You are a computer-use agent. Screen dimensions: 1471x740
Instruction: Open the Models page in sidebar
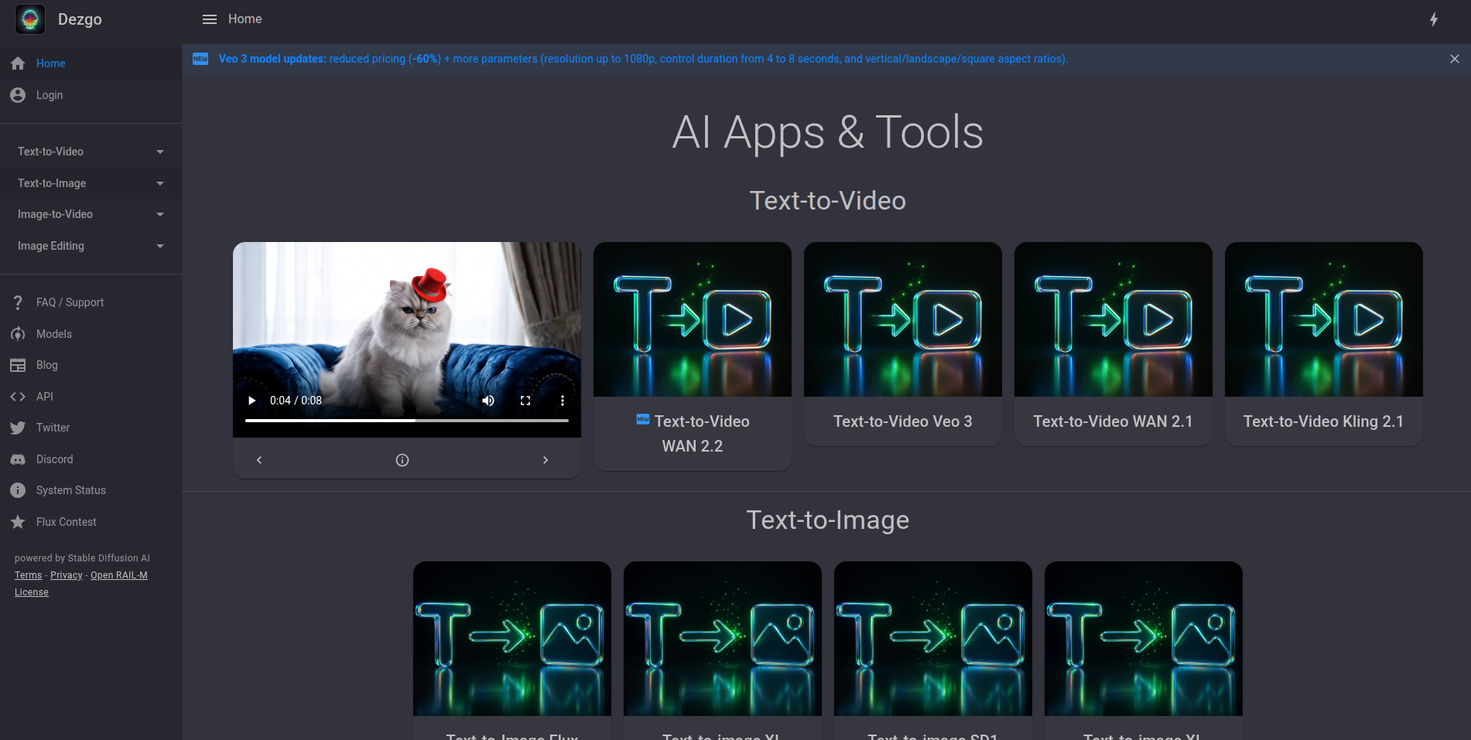(53, 334)
